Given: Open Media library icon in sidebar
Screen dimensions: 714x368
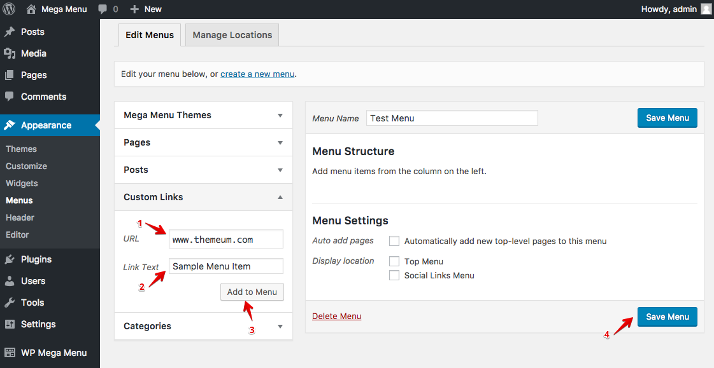Looking at the screenshot, I should [x=10, y=53].
